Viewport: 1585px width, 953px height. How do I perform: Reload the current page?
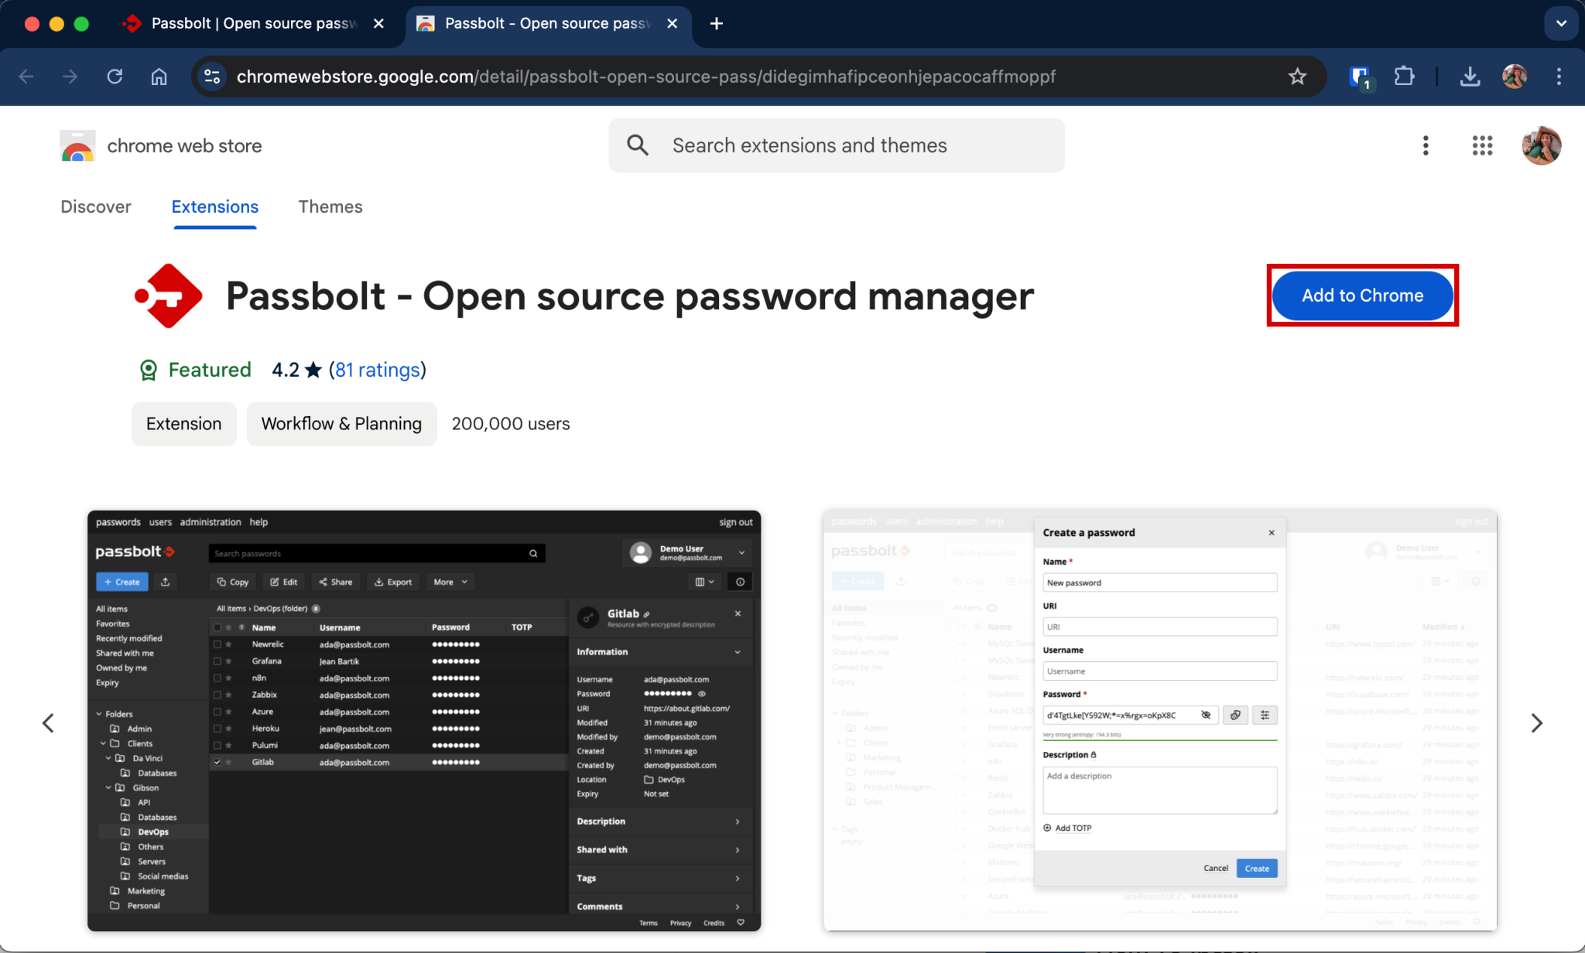coord(115,76)
